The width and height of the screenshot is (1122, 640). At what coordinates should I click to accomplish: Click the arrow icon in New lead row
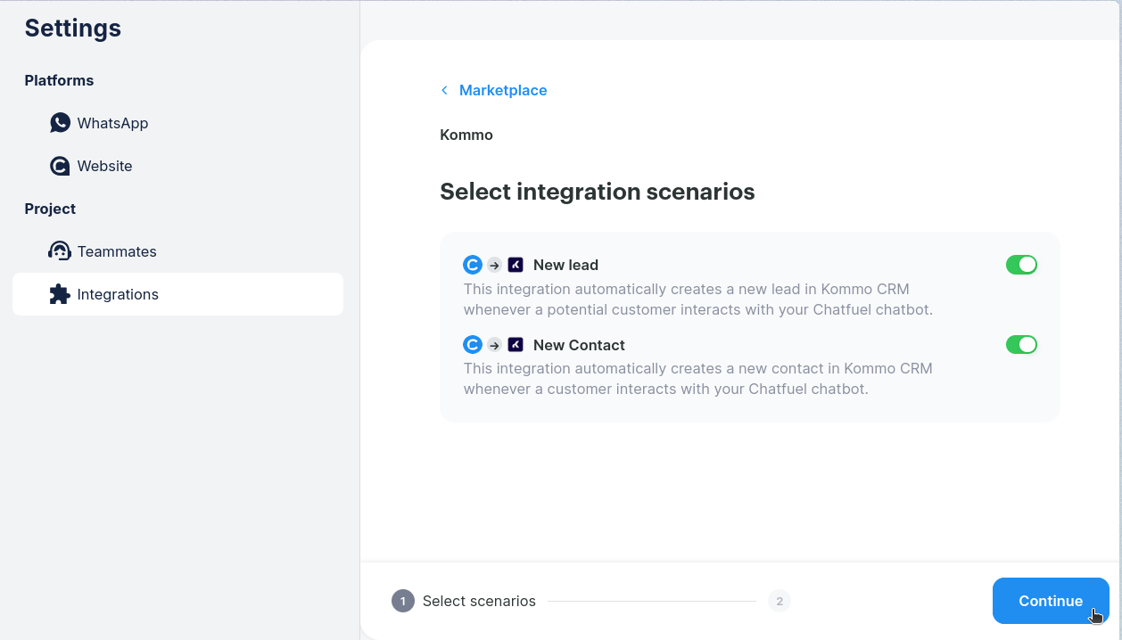click(494, 265)
